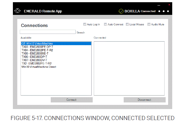Click the BOXILLA Connected status text
181x125 pixels.
(140, 11)
